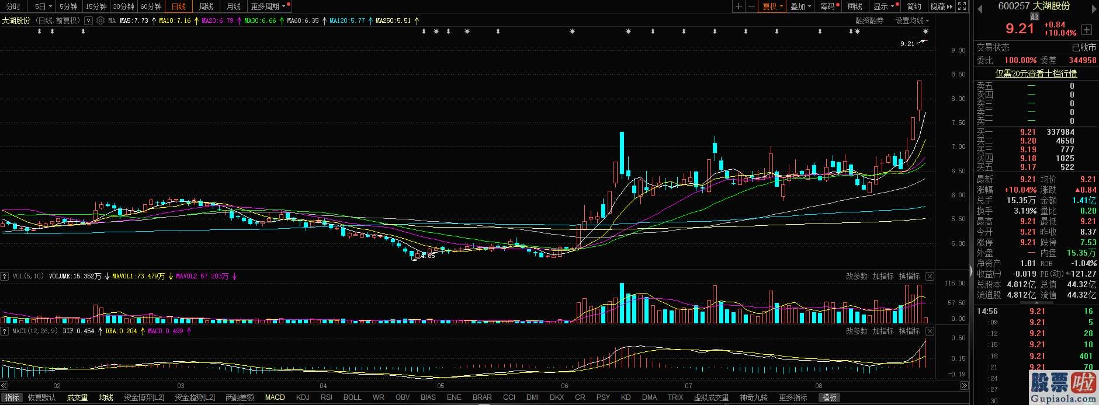Expand 更多周期 dropdown
This screenshot has height=405, width=1099.
268,6
